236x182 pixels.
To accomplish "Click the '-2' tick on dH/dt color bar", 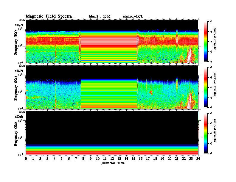I will [211, 22].
